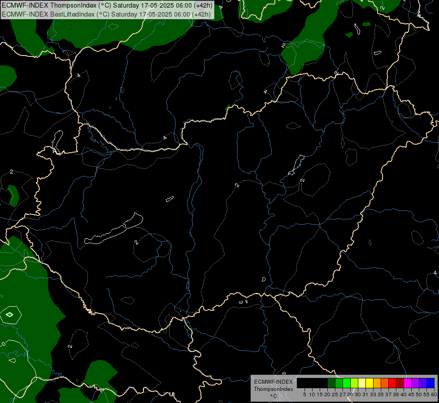439x403 pixels.
Task: Click the legend scale value 33
Action: point(373,394)
